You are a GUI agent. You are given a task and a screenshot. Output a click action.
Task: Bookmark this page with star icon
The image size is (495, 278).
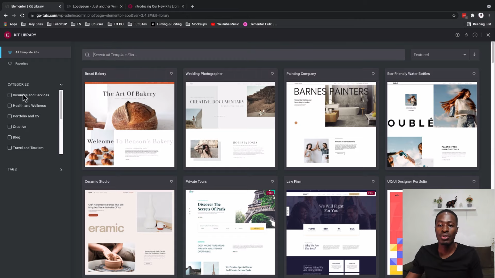(454, 16)
